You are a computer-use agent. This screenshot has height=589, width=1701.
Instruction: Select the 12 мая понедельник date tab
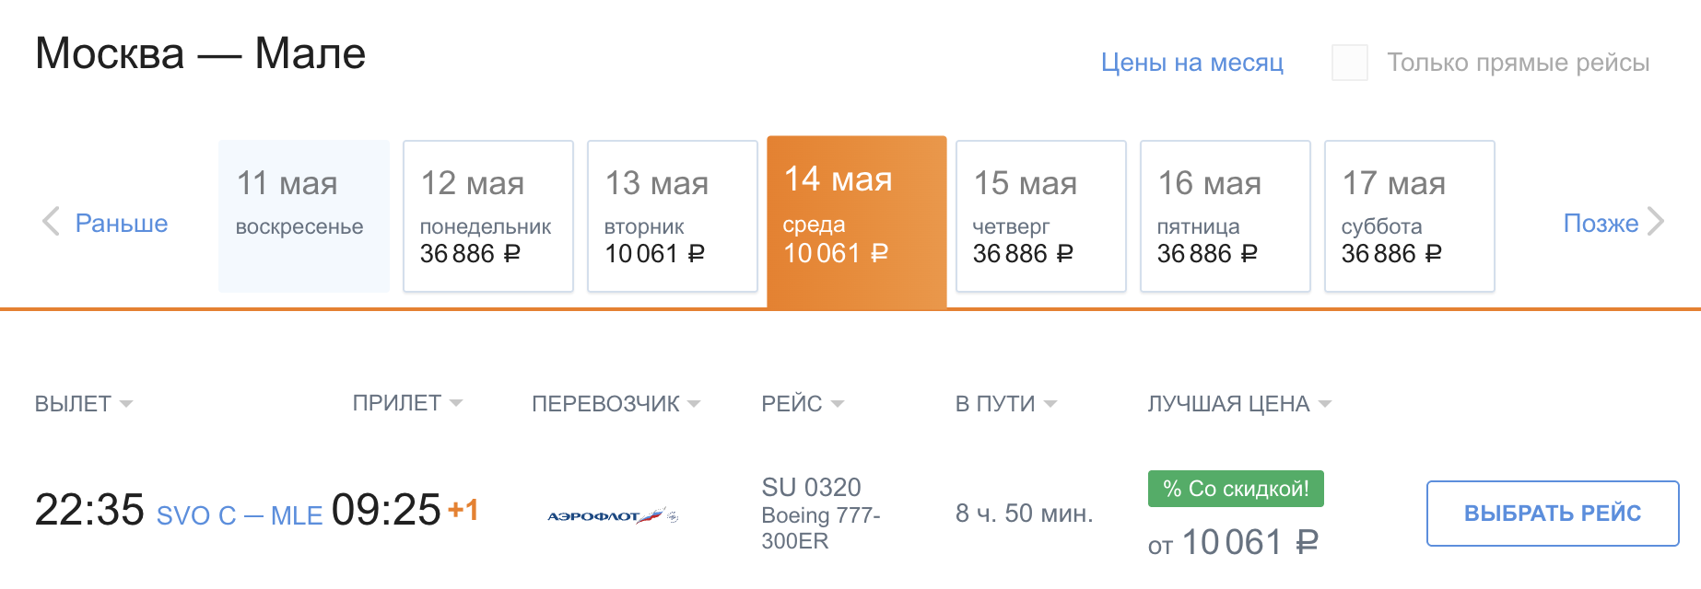488,216
